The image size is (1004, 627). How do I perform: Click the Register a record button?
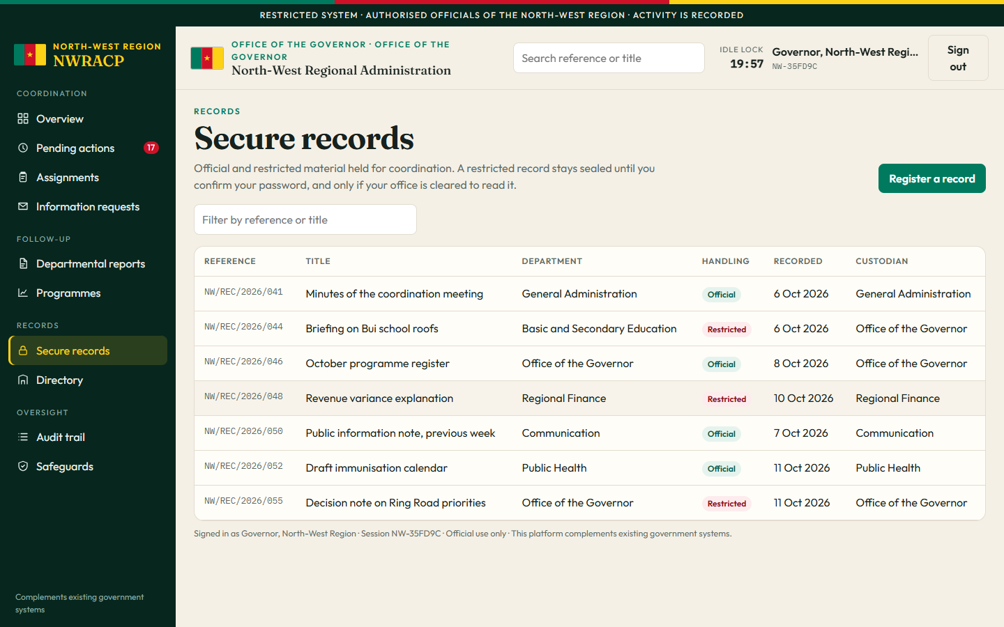[x=931, y=178]
